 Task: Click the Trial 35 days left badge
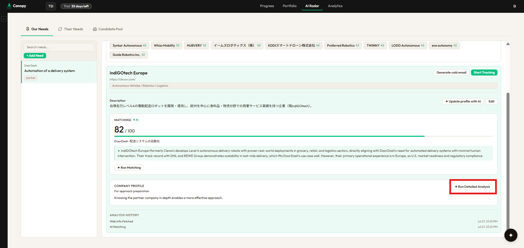[76, 6]
